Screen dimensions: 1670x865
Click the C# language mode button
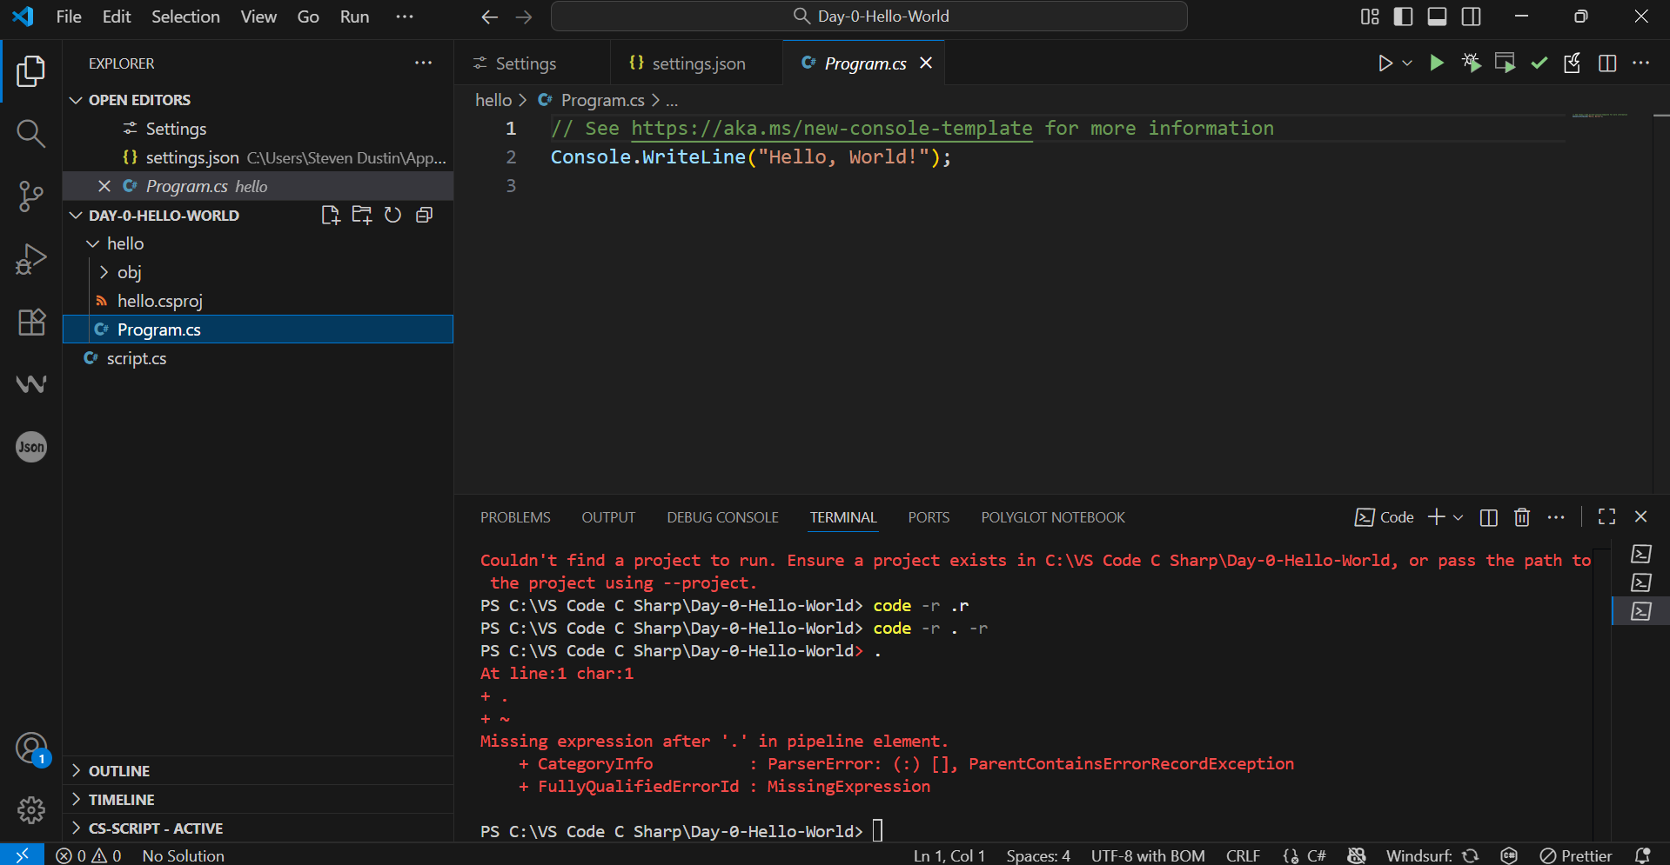pyautogui.click(x=1316, y=855)
